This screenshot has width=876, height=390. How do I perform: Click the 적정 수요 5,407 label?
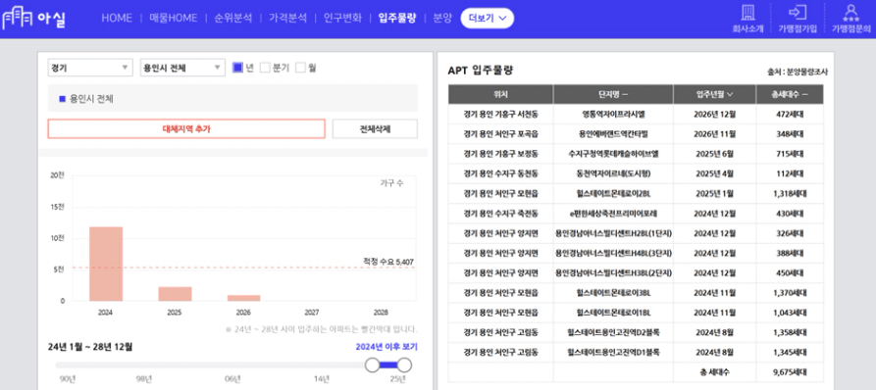pos(388,261)
